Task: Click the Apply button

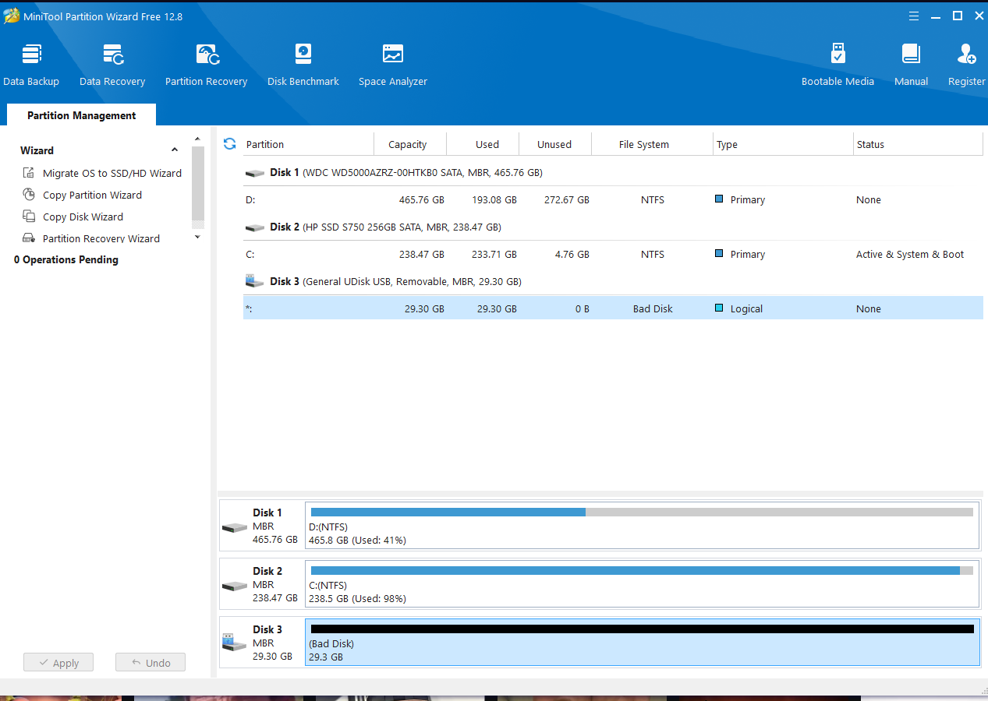Action: 58,663
